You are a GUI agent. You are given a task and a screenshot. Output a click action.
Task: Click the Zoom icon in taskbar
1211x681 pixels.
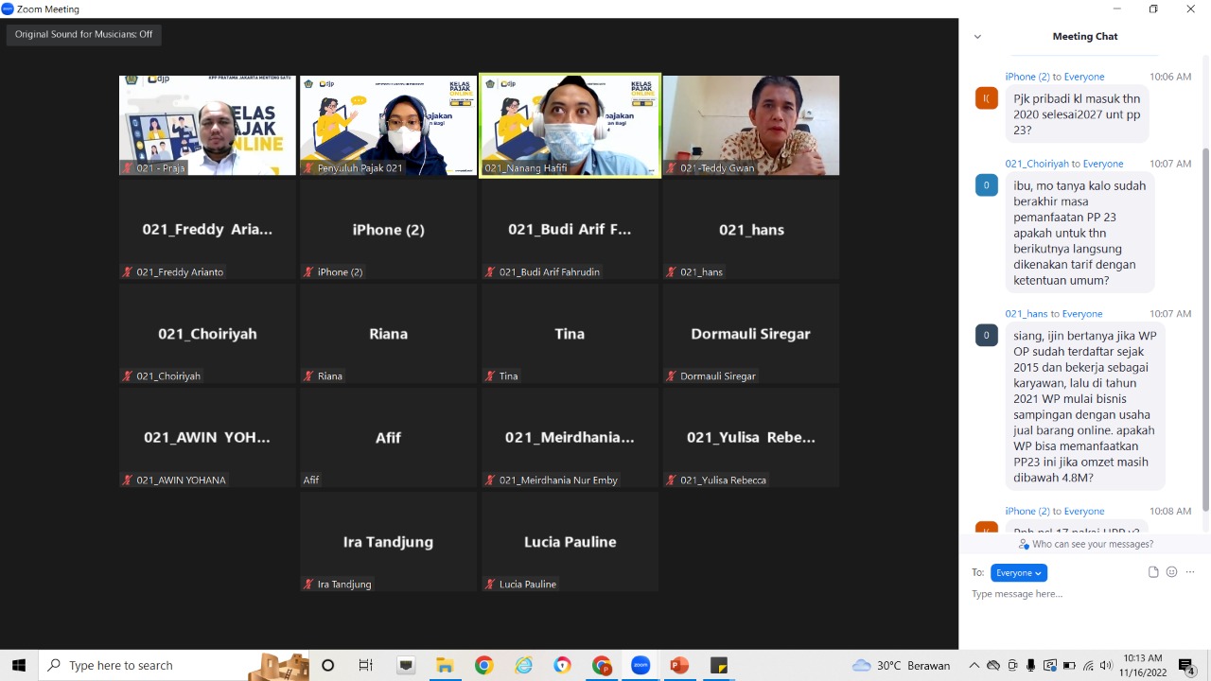pyautogui.click(x=641, y=665)
